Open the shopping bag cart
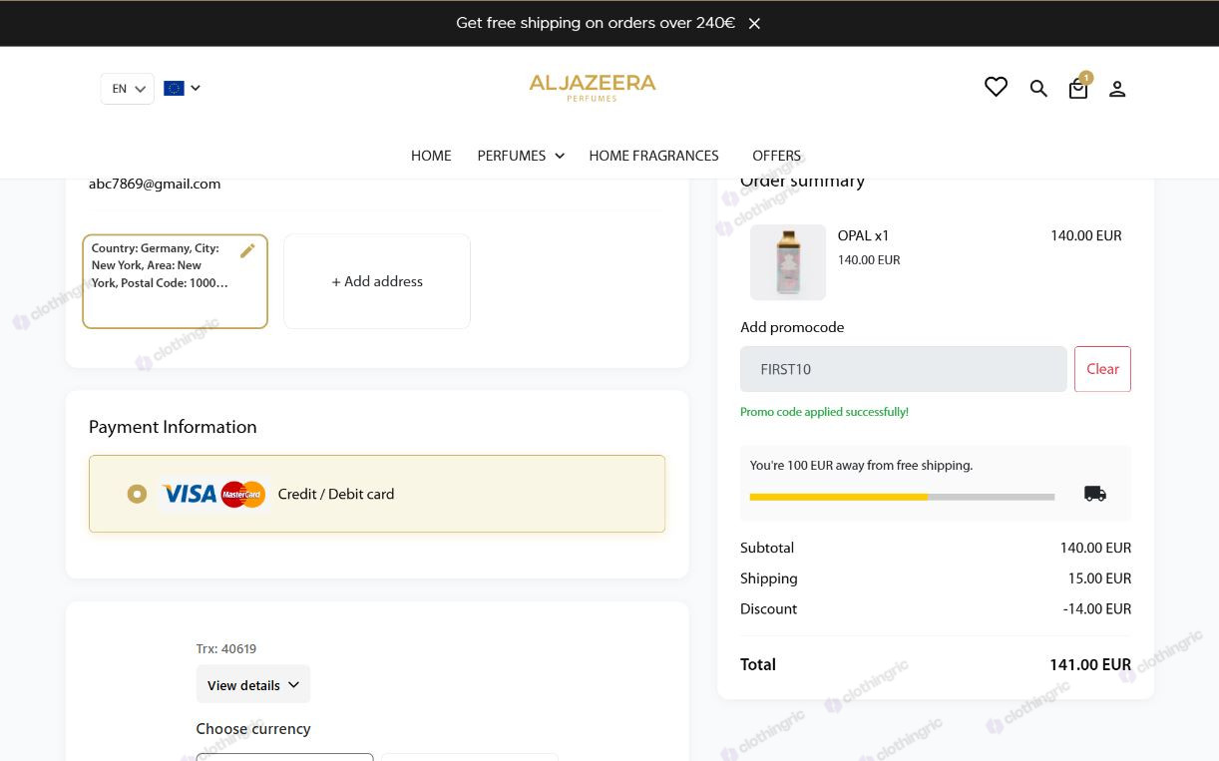Screen dimensions: 1219x761 coord(1078,88)
